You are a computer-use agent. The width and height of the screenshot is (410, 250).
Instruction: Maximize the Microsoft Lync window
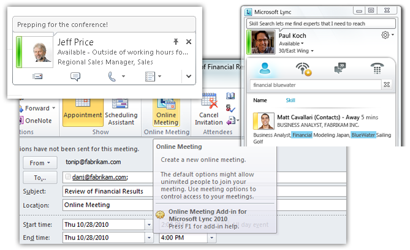[371, 10]
